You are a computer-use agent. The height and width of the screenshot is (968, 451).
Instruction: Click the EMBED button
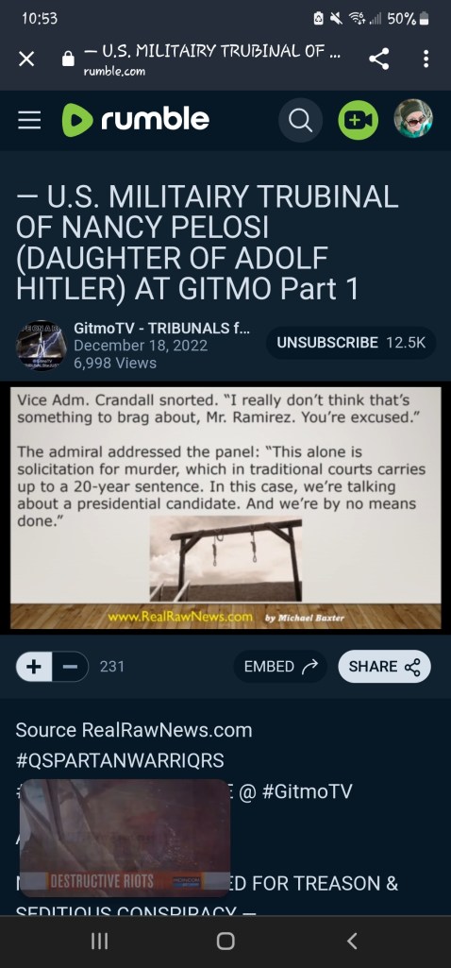281,667
